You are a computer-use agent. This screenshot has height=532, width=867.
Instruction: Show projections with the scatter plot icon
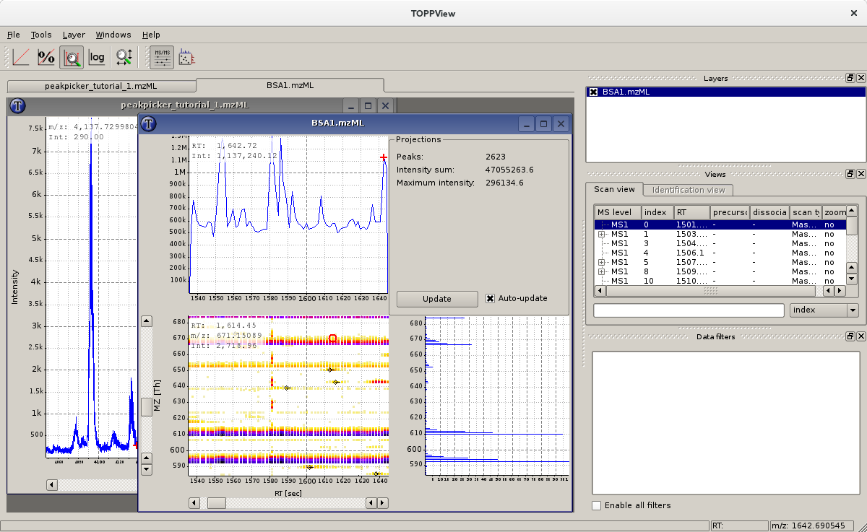pos(186,57)
